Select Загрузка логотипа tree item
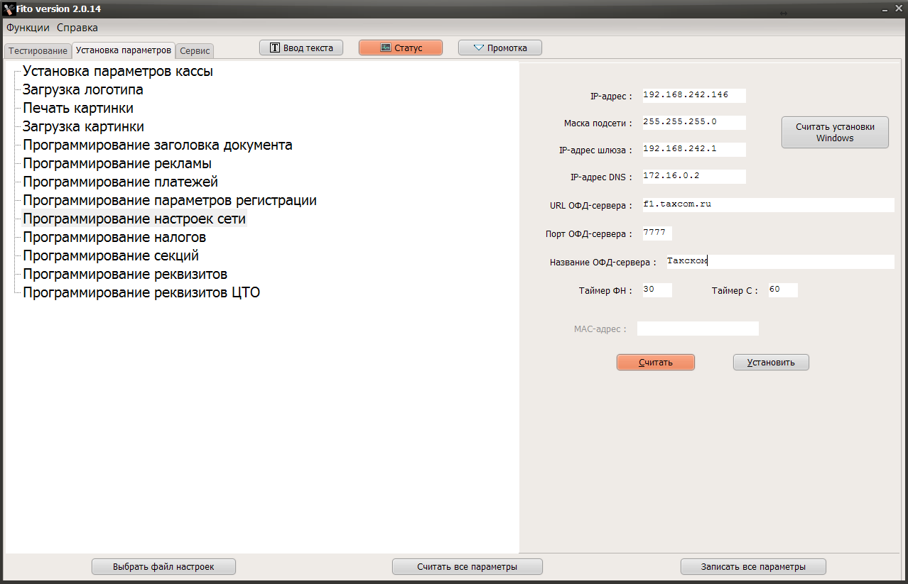Image resolution: width=908 pixels, height=584 pixels. 83,89
